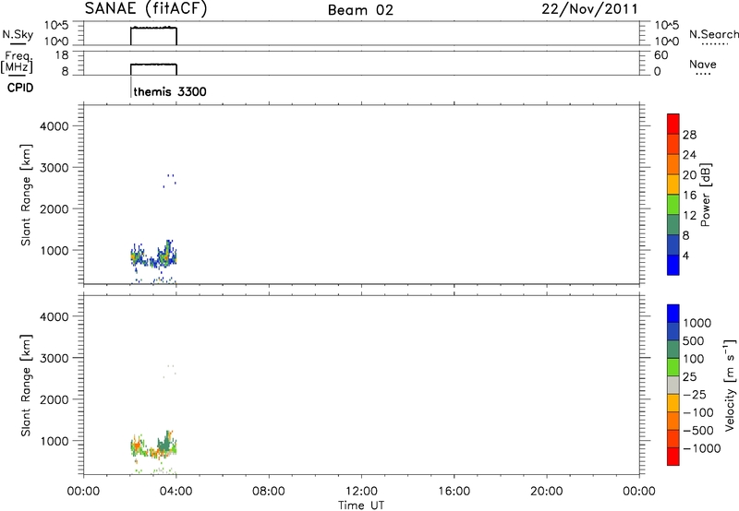Image resolution: width=739 pixels, height=511 pixels.
Task: Click the "CPID" row label
Action: pos(20,88)
